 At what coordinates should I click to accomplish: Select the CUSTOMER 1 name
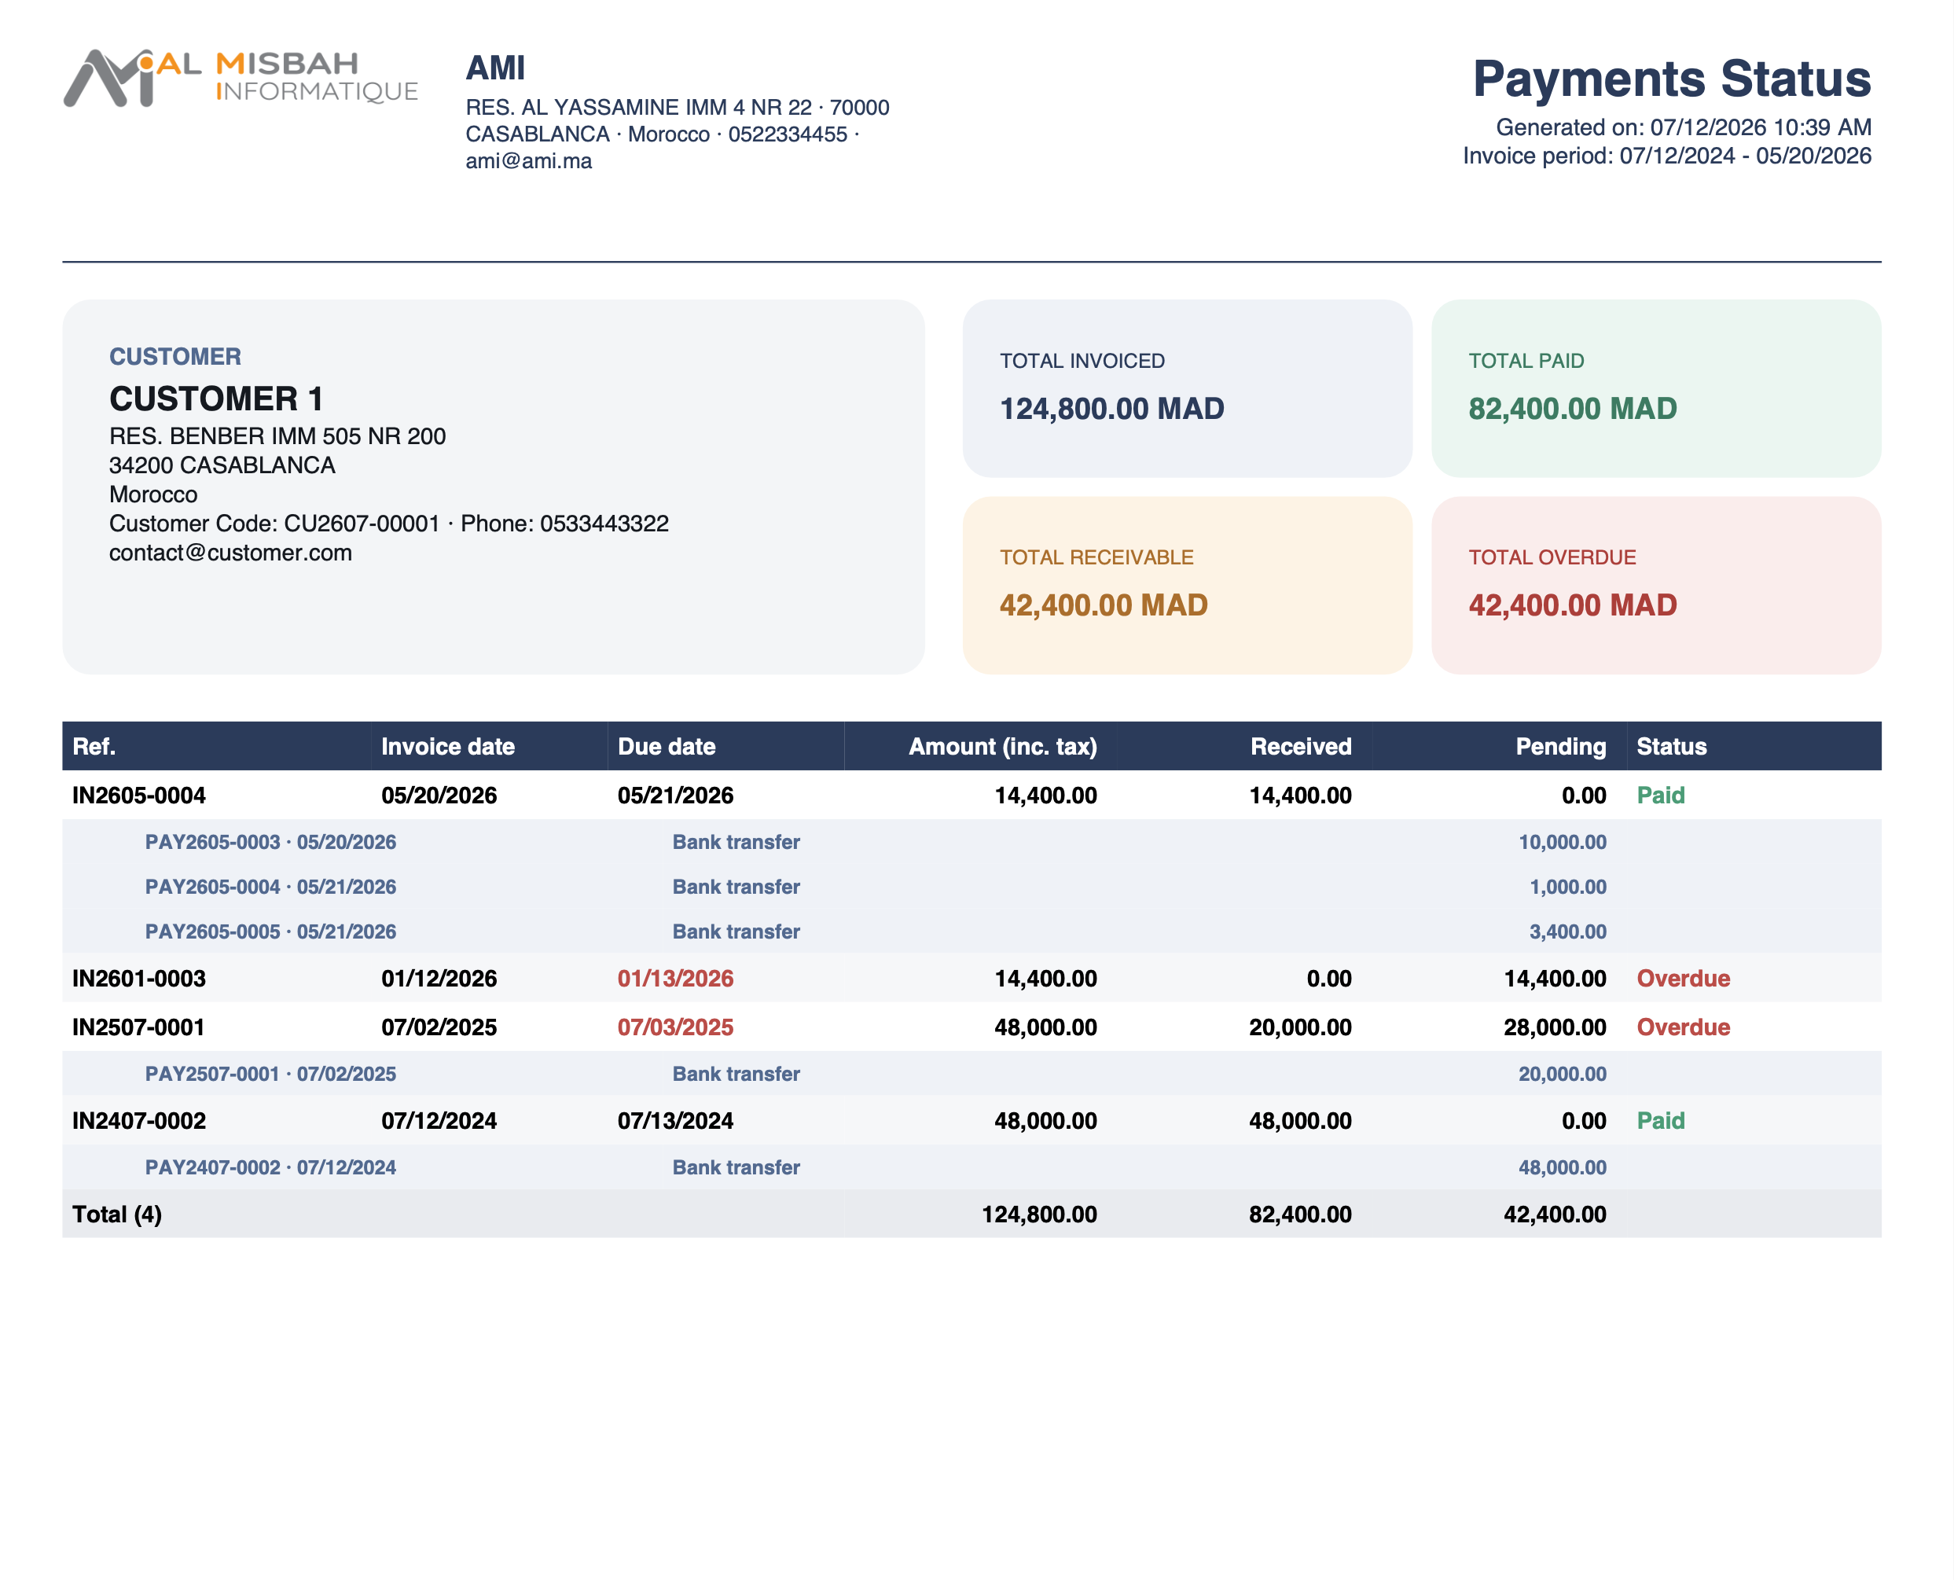point(217,399)
